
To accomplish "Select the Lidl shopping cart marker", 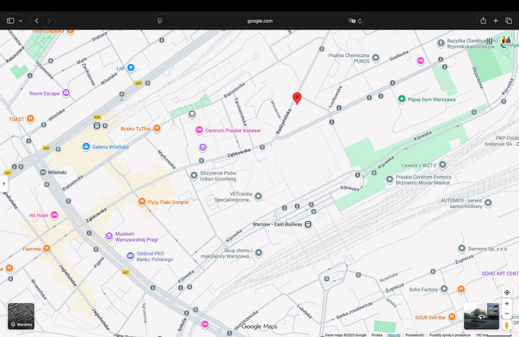I will 130,67.
